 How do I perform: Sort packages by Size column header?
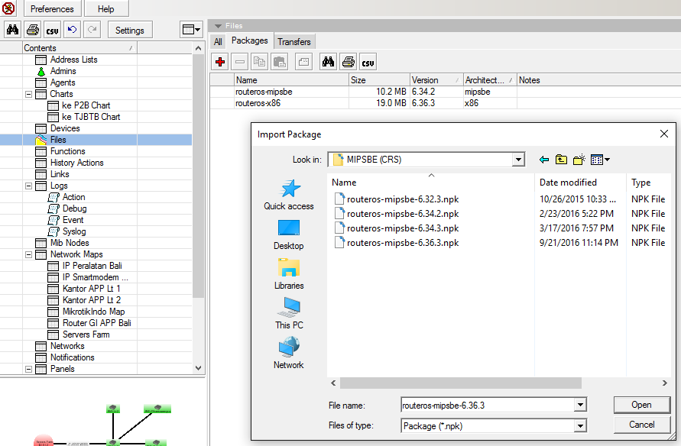click(x=380, y=80)
